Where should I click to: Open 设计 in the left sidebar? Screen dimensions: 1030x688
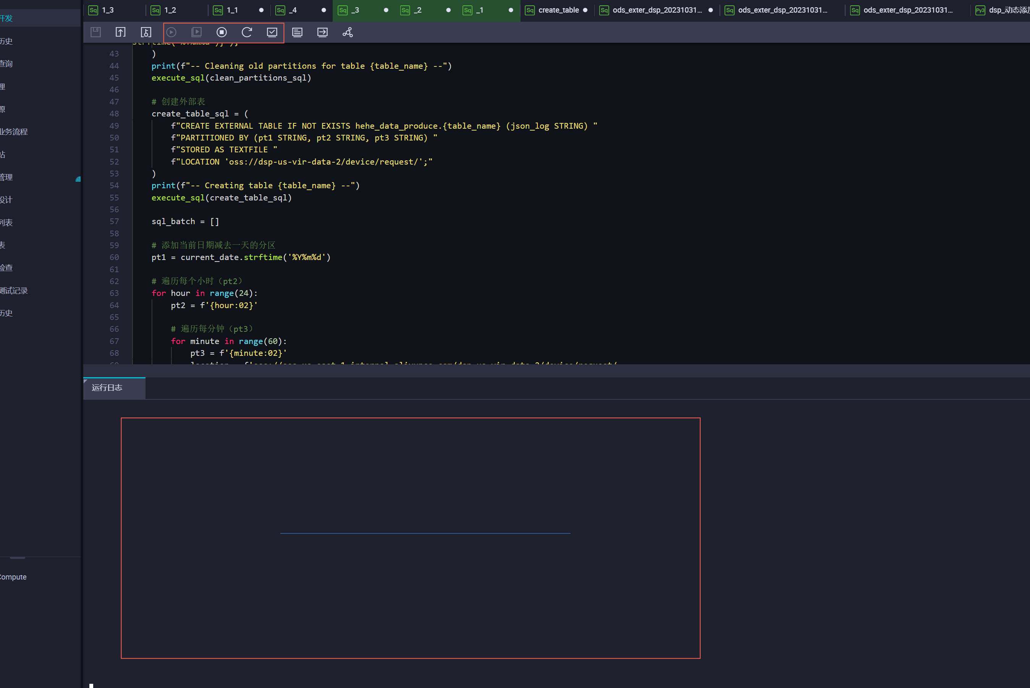(6, 200)
